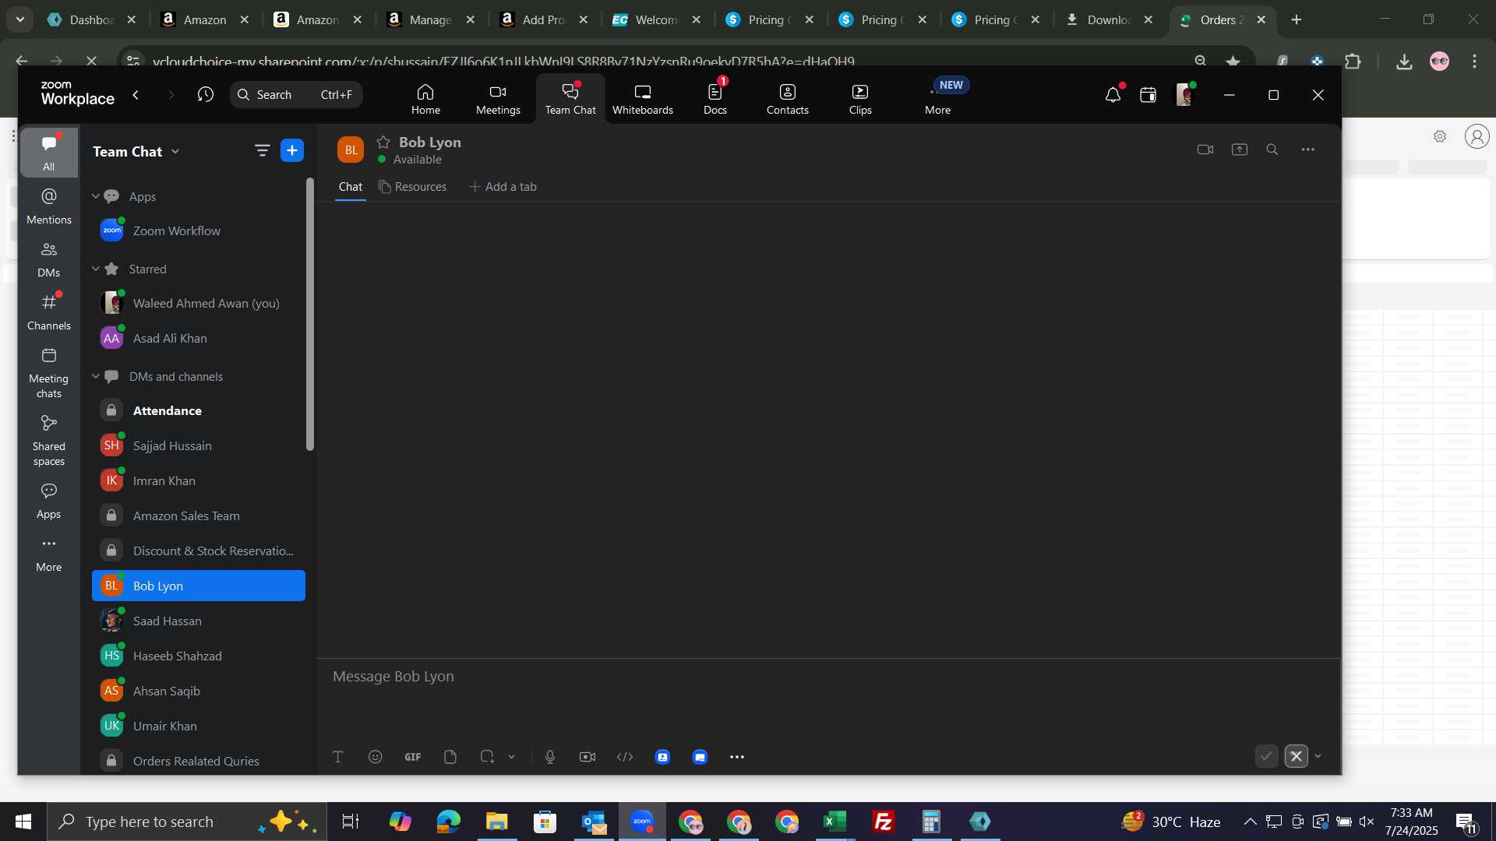This screenshot has height=841, width=1496.
Task: Collapse the Apps section
Action: [x=96, y=196]
